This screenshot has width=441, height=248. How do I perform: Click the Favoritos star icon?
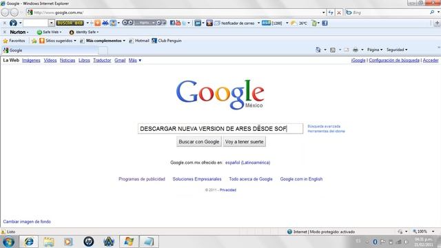tap(5, 41)
